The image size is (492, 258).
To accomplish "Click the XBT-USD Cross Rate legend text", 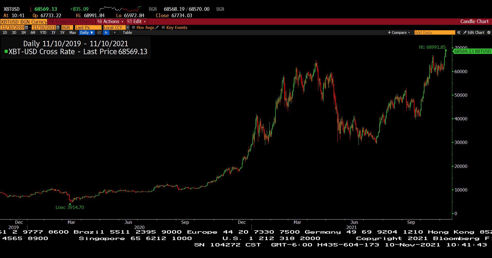I will [78, 52].
